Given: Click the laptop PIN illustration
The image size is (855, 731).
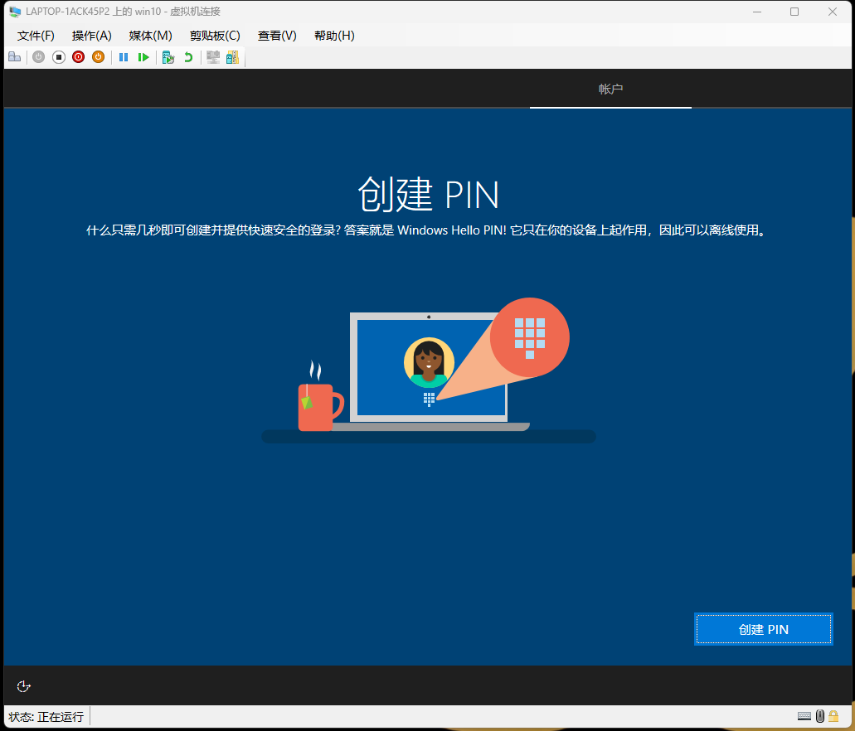Looking at the screenshot, I should (x=429, y=370).
